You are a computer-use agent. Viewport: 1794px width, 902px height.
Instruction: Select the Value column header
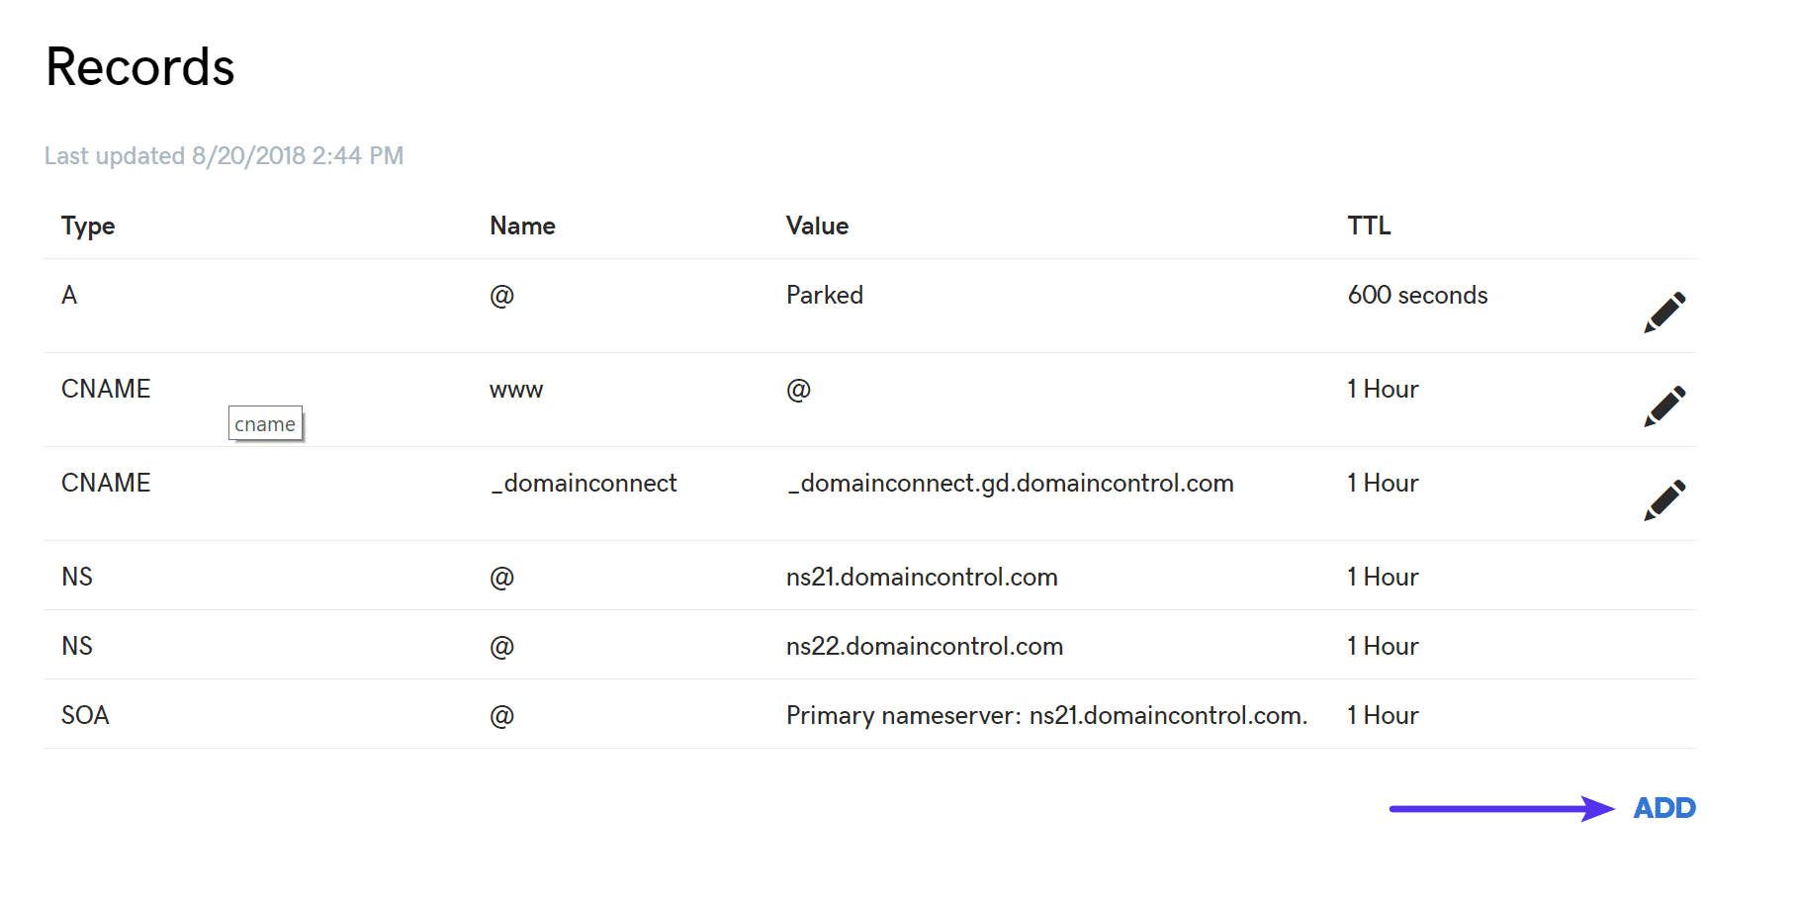coord(817,225)
